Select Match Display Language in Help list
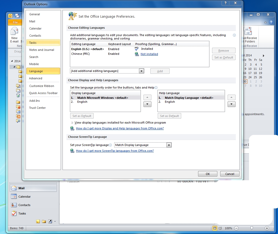The width and height of the screenshot is (278, 234). pos(191,98)
